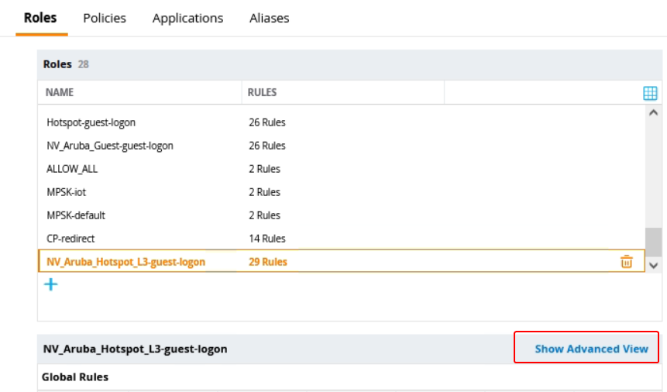Add a new role with plus icon

[50, 284]
